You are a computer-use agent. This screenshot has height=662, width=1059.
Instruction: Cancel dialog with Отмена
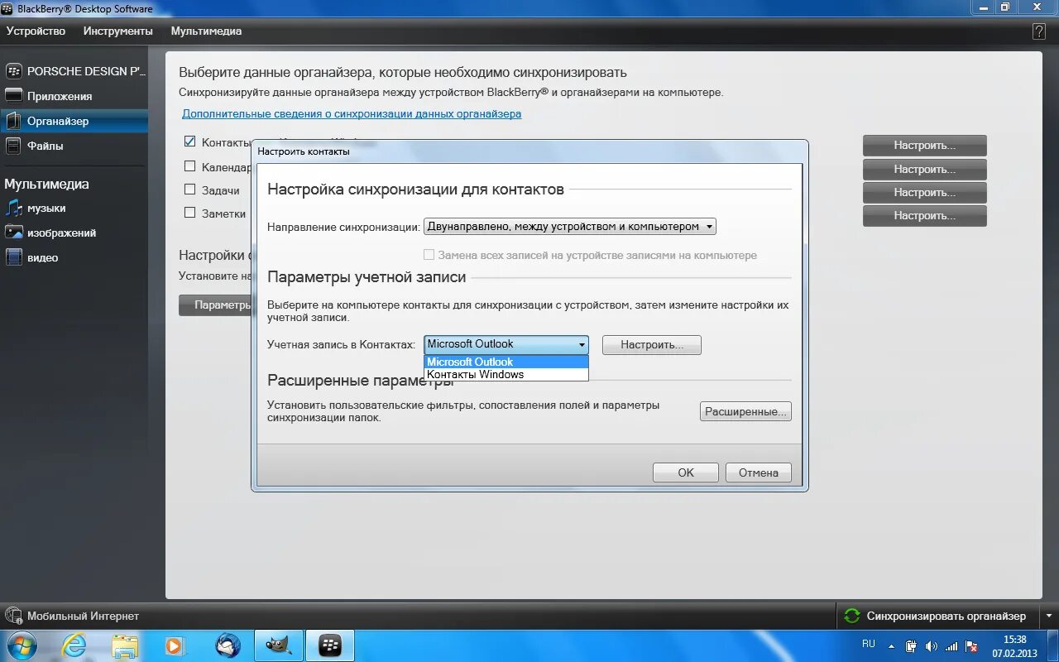pyautogui.click(x=759, y=473)
